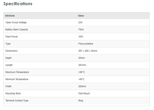The height and width of the screenshot is (110, 154).
Task: Select the Terminal Contact Type label
Action: click(17, 101)
